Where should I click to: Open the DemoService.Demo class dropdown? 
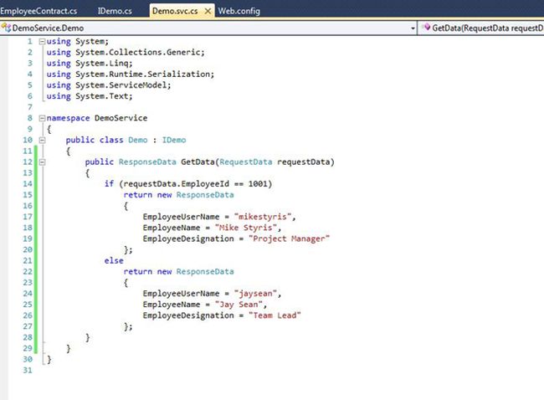click(208, 28)
